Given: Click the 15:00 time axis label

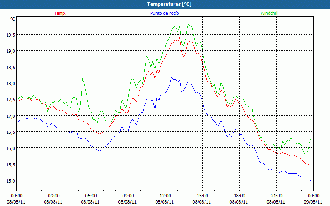Looking at the screenshot, I should 202,196.
